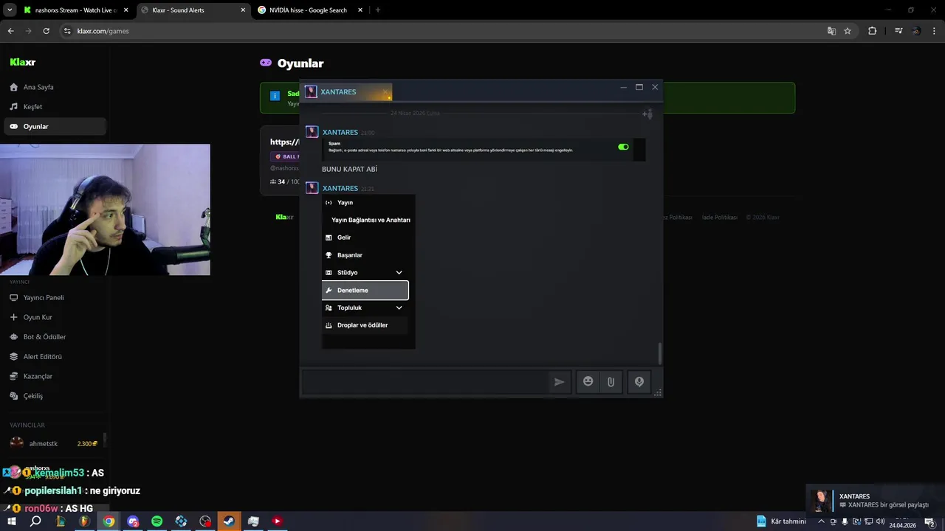Click the BALL tag on game card
The height and width of the screenshot is (531, 945).
(x=286, y=156)
